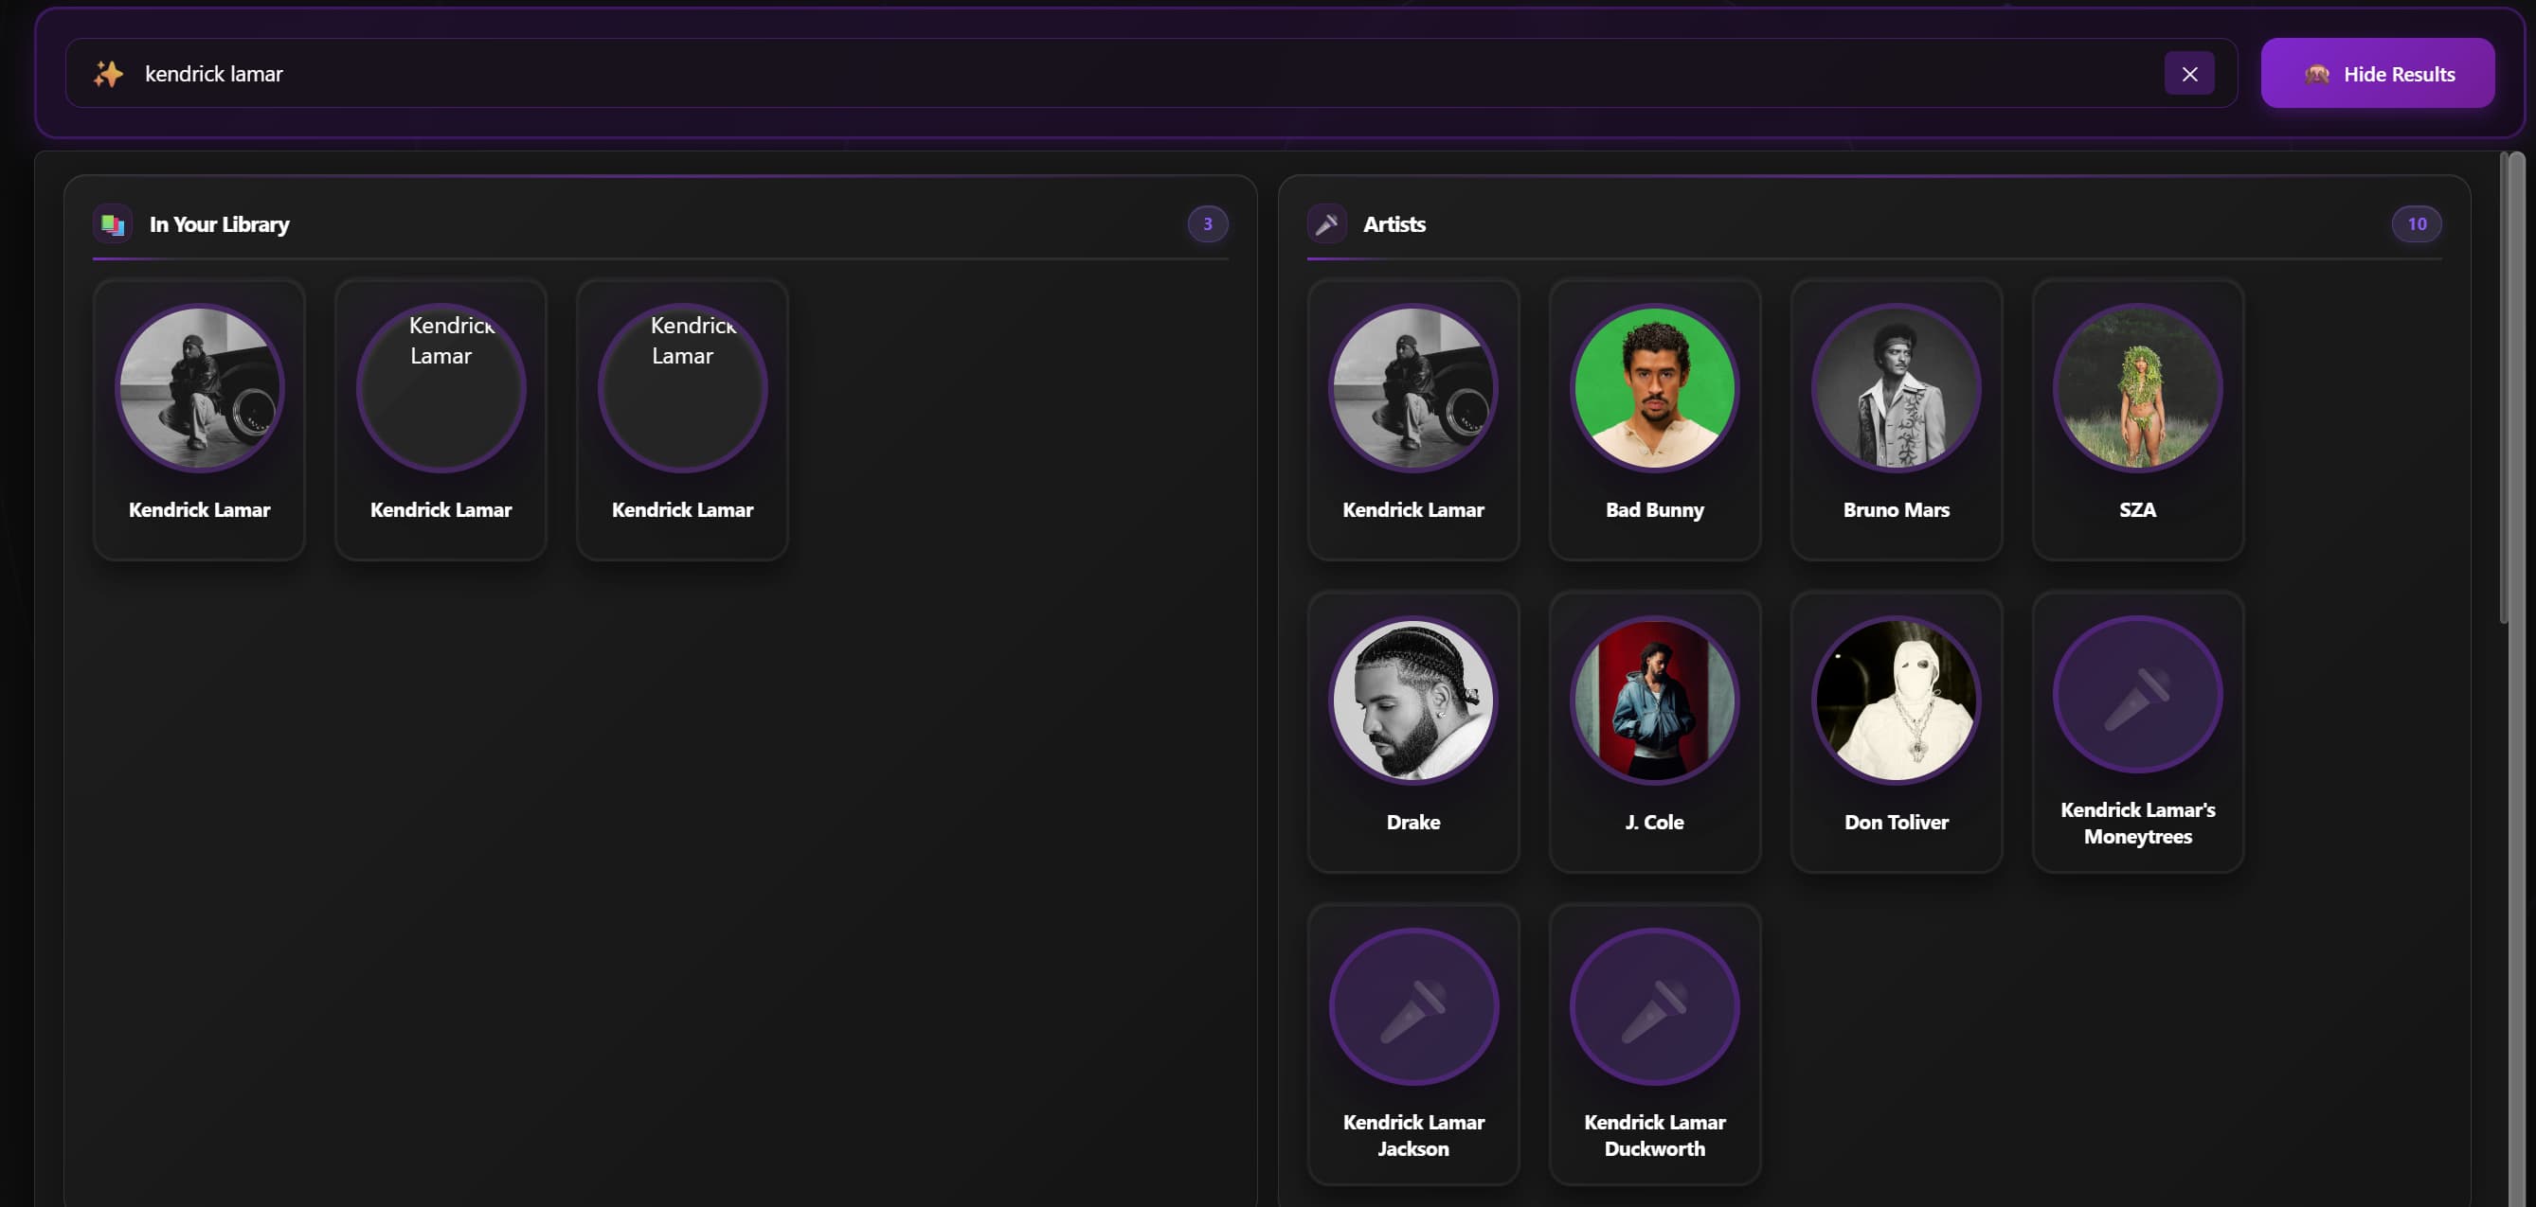Click the Hide Results button

coord(2377,74)
